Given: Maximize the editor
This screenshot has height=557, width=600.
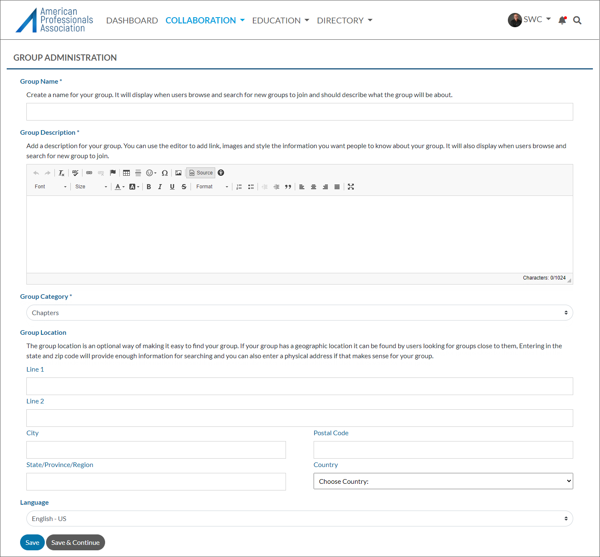Looking at the screenshot, I should tap(351, 187).
